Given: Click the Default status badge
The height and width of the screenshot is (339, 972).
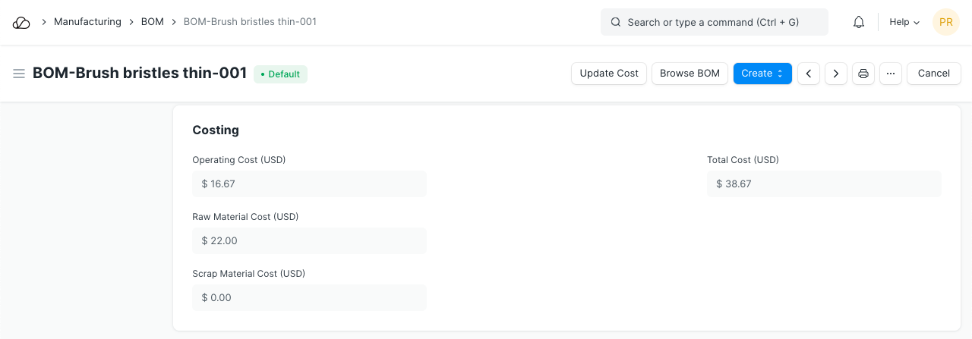Looking at the screenshot, I should 280,74.
